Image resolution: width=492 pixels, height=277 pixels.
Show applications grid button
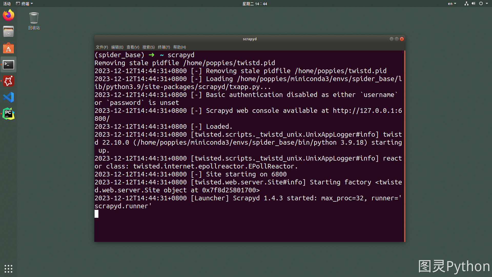(8, 269)
